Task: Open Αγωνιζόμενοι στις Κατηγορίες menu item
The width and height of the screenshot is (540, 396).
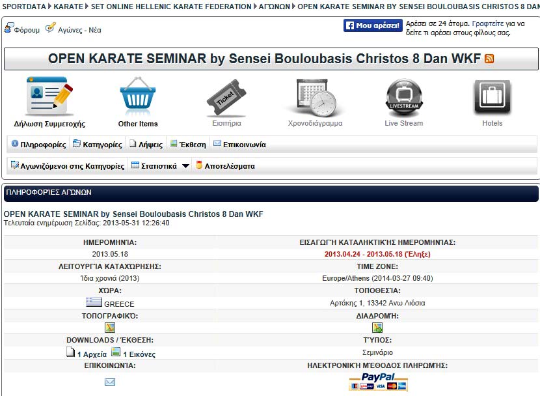Action: click(68, 166)
